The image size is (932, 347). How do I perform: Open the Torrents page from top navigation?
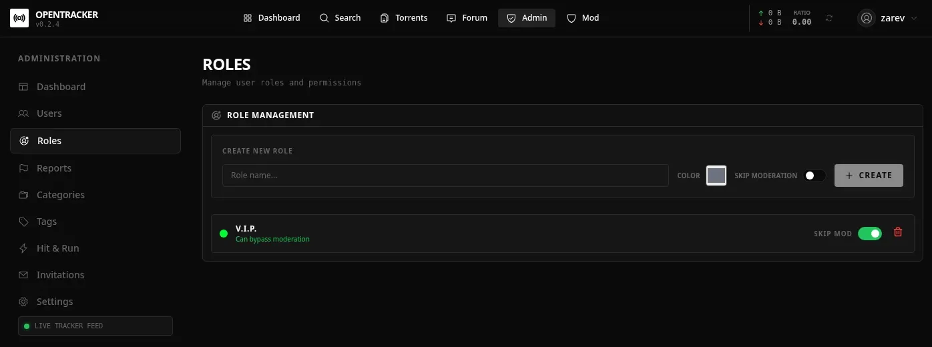pos(404,18)
